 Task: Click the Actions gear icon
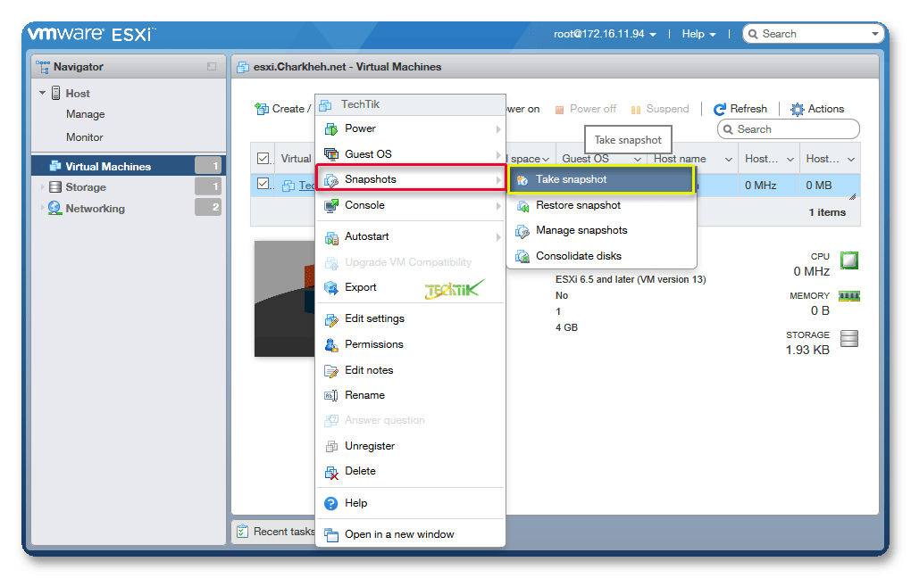(x=797, y=109)
